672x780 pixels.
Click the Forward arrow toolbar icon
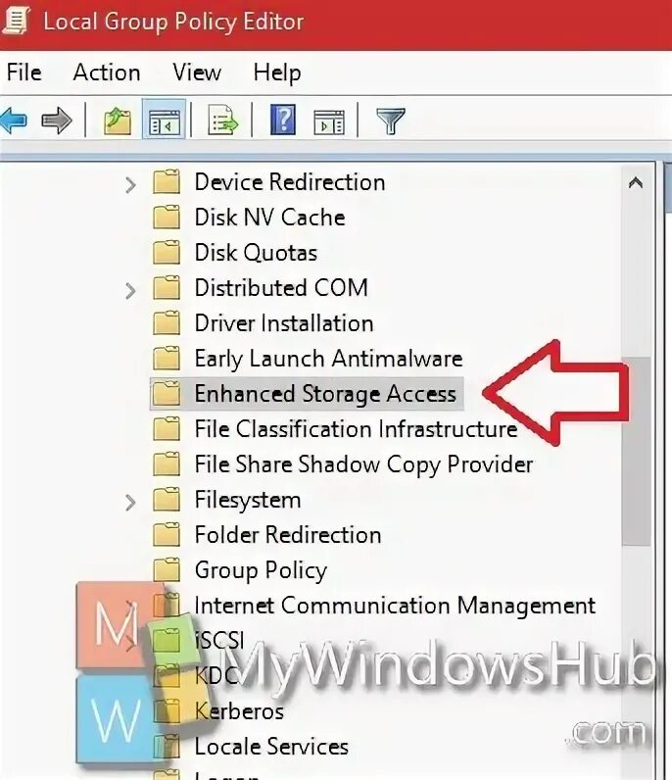[x=57, y=121]
